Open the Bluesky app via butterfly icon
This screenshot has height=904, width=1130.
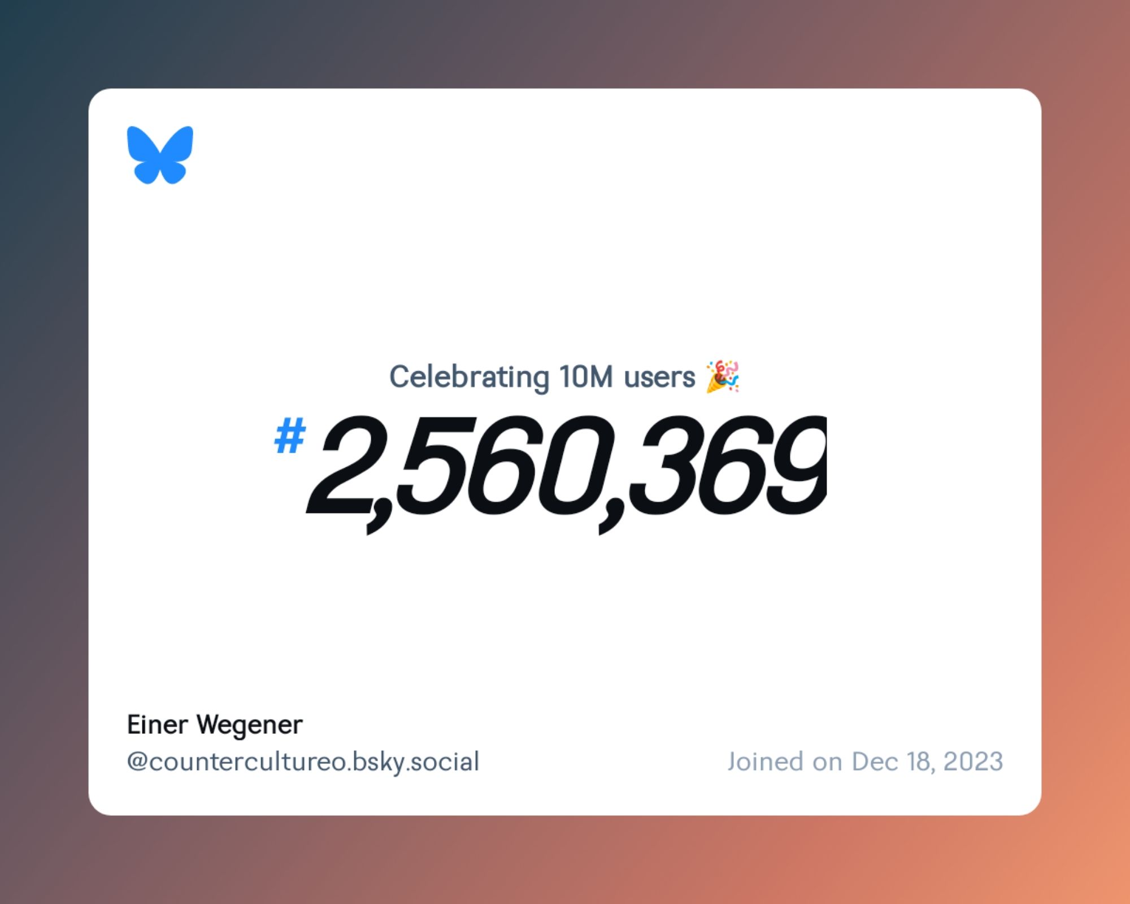[162, 156]
